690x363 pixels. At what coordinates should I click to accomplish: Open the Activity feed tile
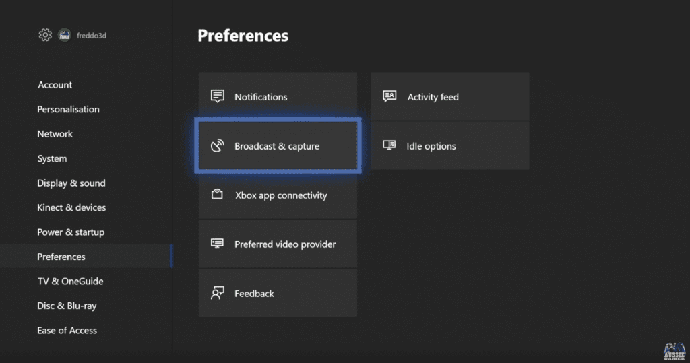tap(449, 96)
